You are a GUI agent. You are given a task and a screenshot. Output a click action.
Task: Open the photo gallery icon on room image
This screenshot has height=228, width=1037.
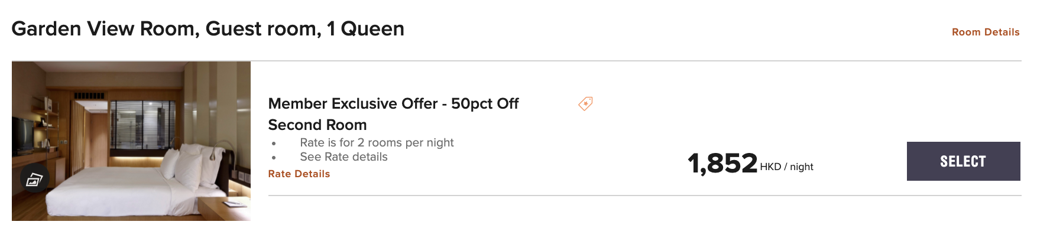click(34, 179)
